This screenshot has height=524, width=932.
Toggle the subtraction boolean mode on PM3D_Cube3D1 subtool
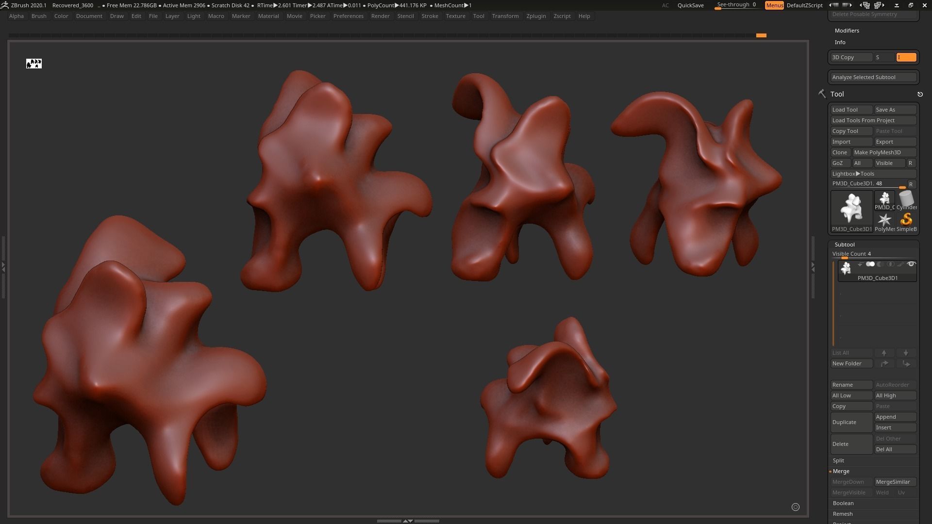click(x=880, y=264)
